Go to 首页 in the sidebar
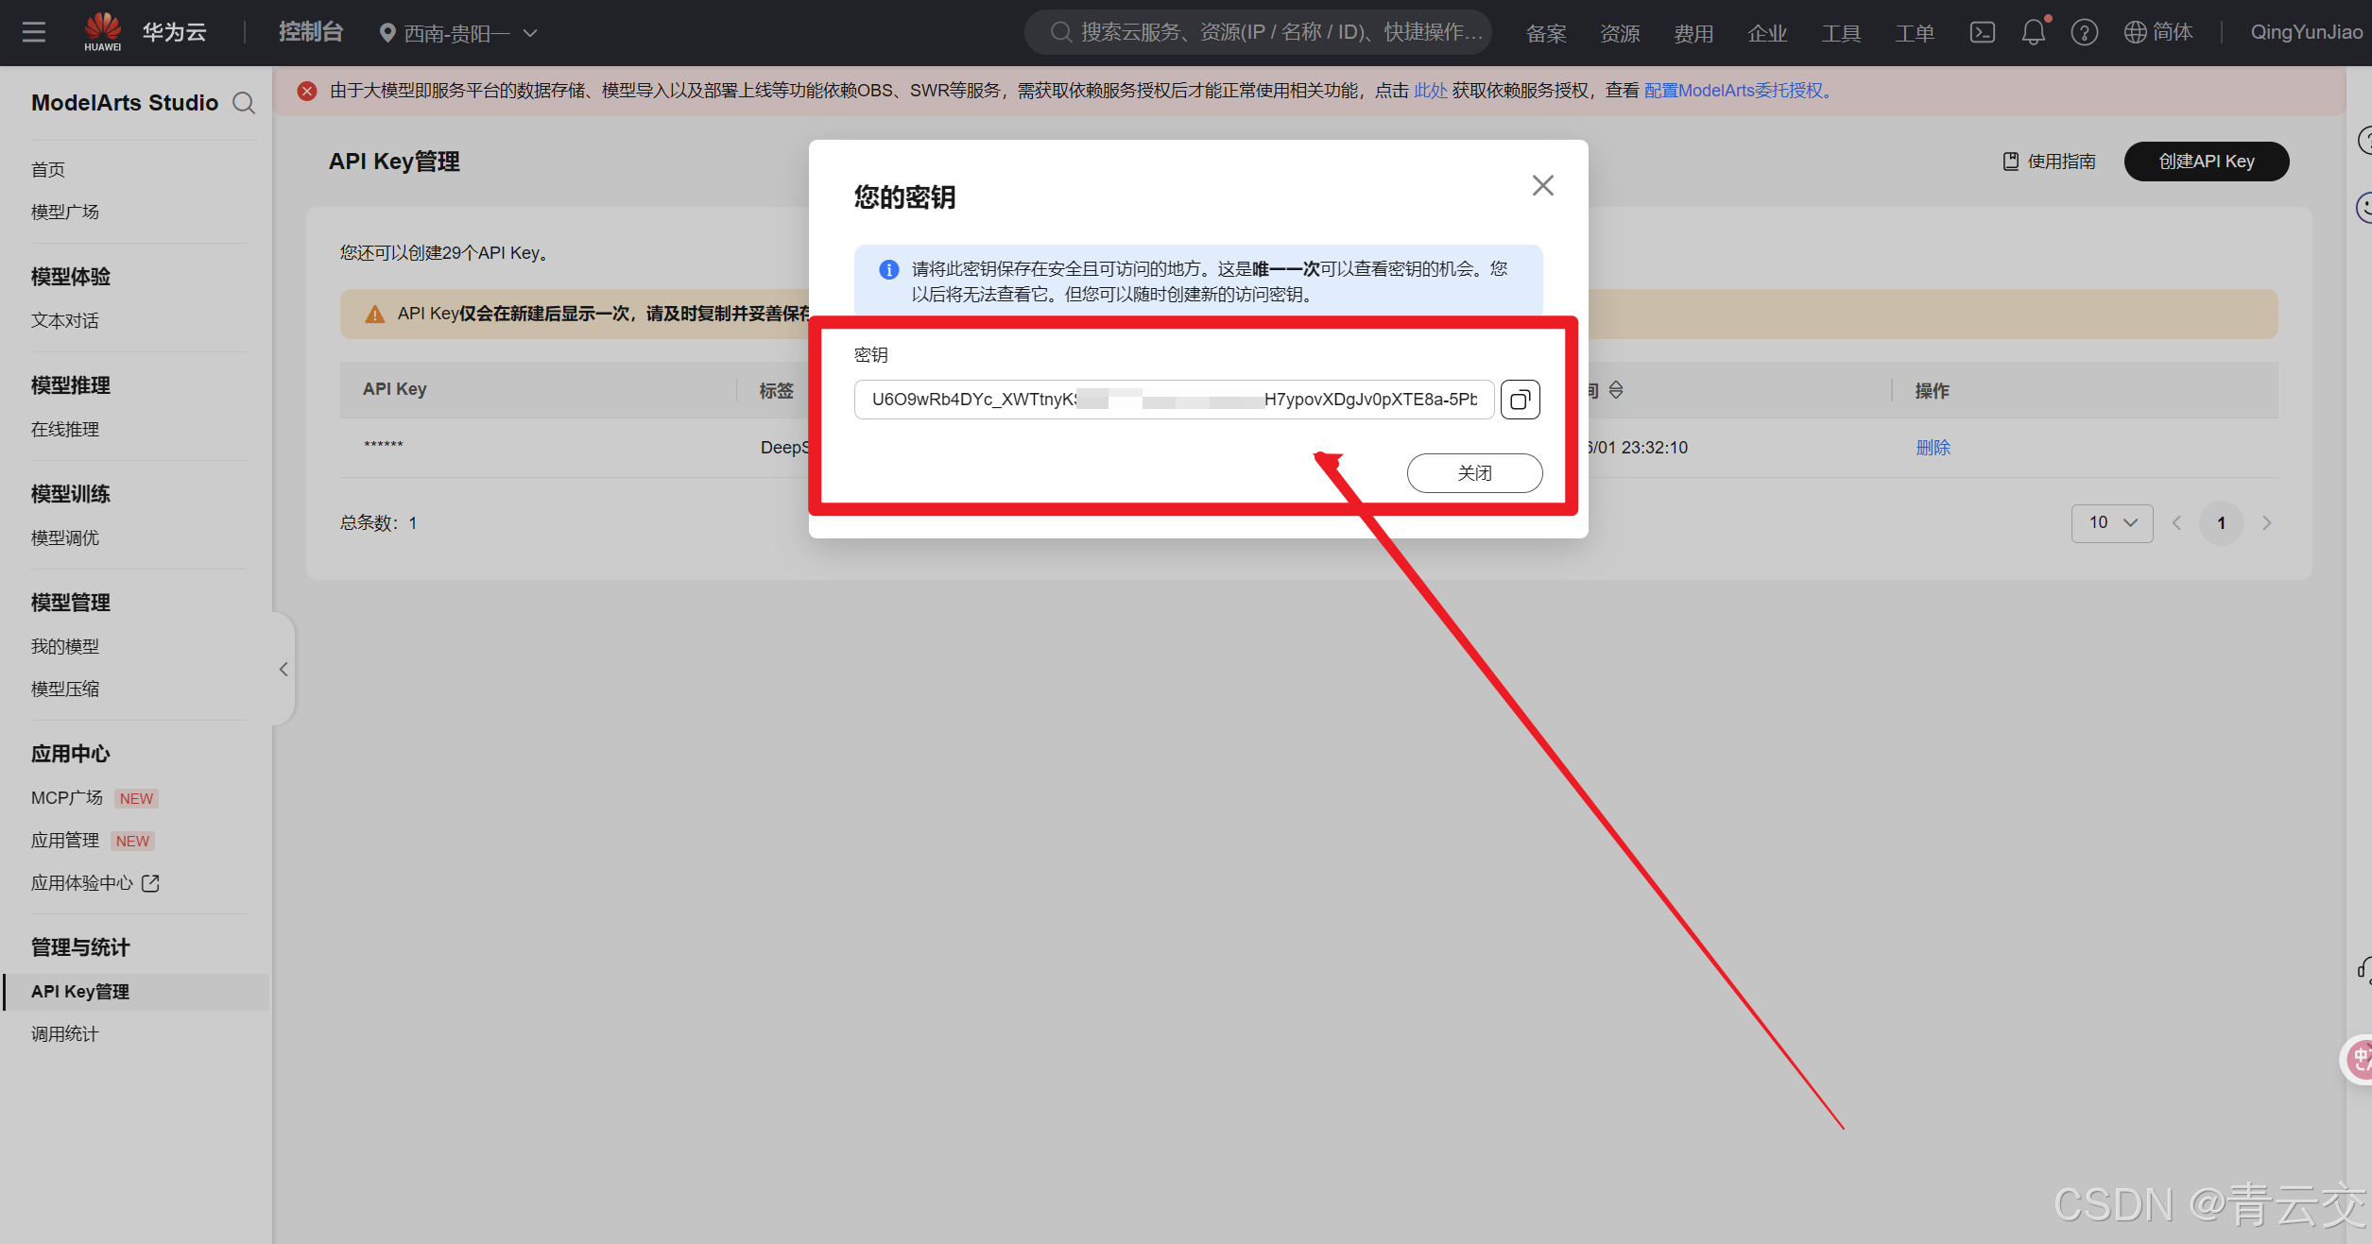 point(48,170)
